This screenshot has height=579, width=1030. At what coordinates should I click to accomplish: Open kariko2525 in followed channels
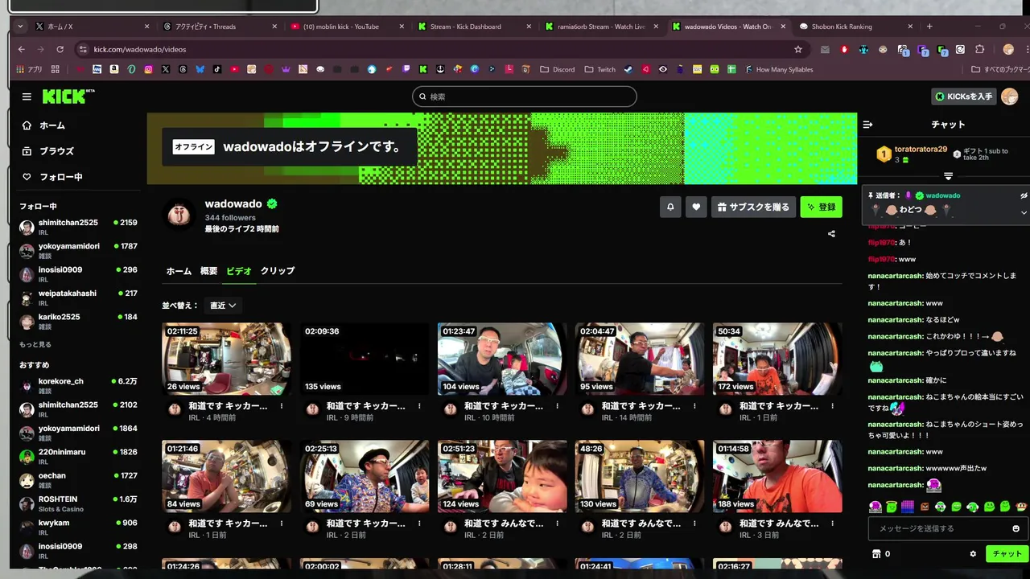click(78, 321)
